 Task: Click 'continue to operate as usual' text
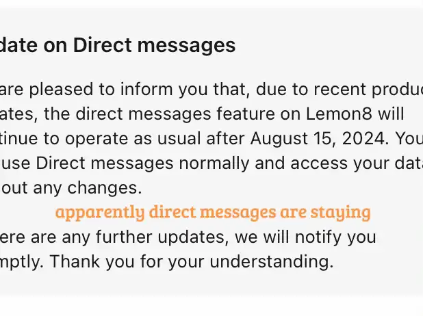pos(100,139)
